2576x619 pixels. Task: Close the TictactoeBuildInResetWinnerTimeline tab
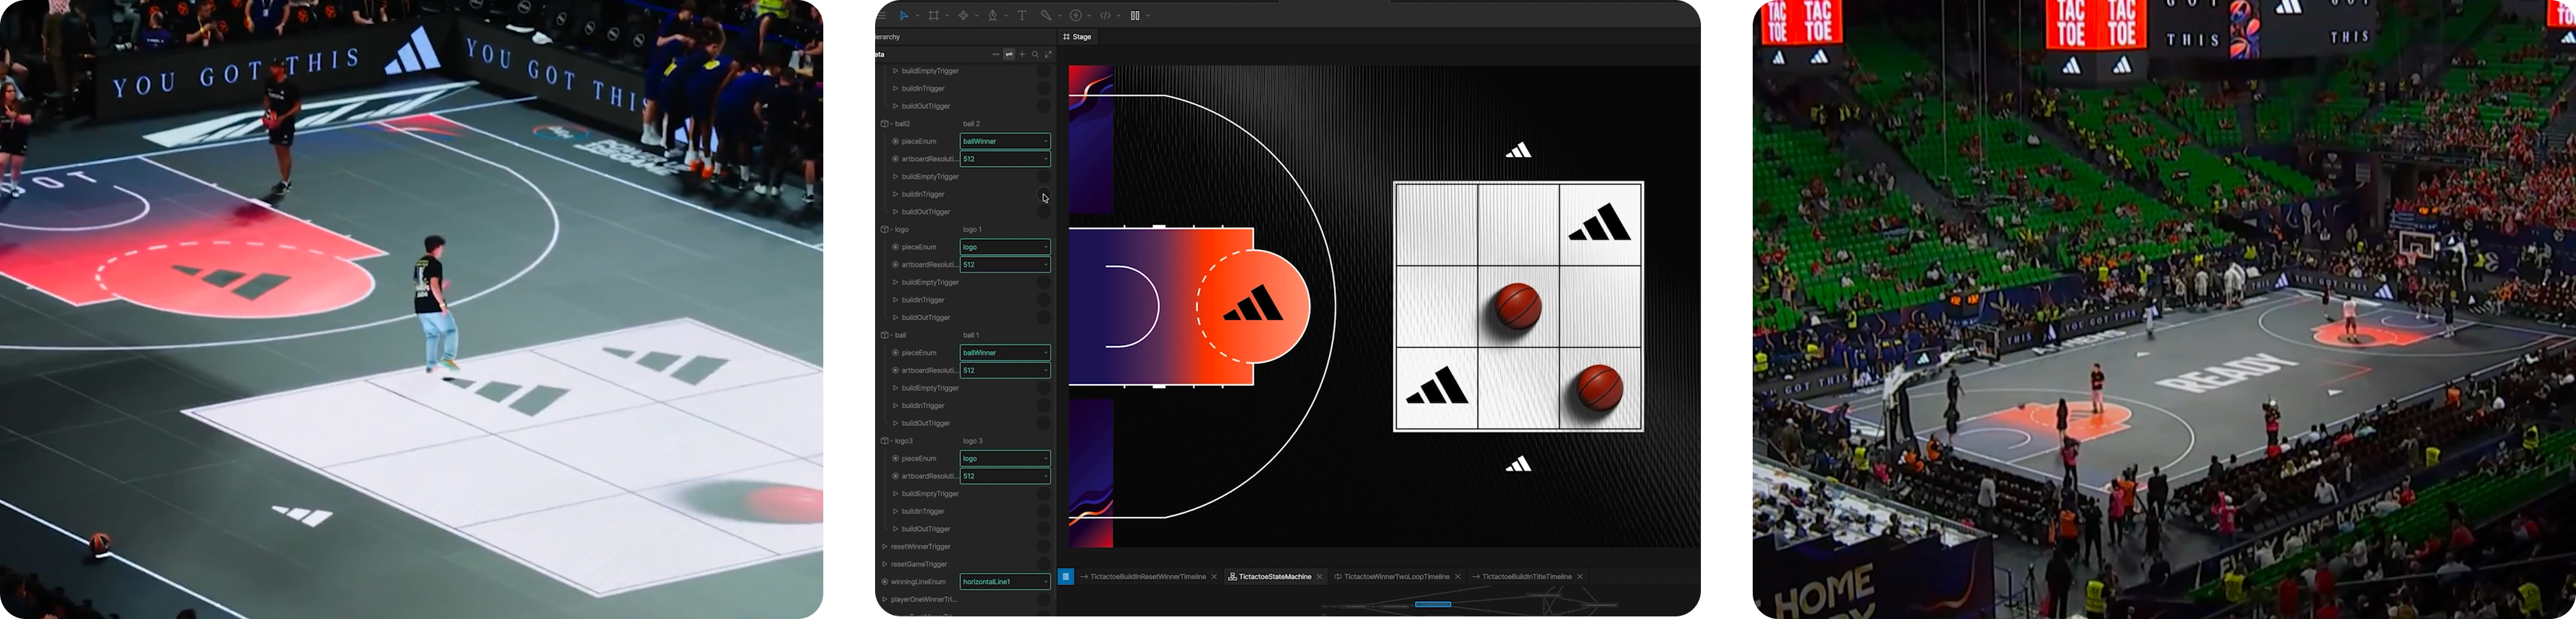point(1214,577)
